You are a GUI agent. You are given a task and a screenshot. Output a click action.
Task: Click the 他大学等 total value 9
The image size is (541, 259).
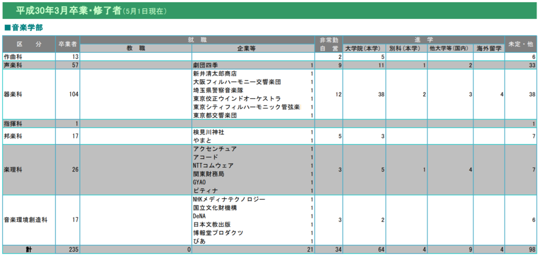pos(470,250)
